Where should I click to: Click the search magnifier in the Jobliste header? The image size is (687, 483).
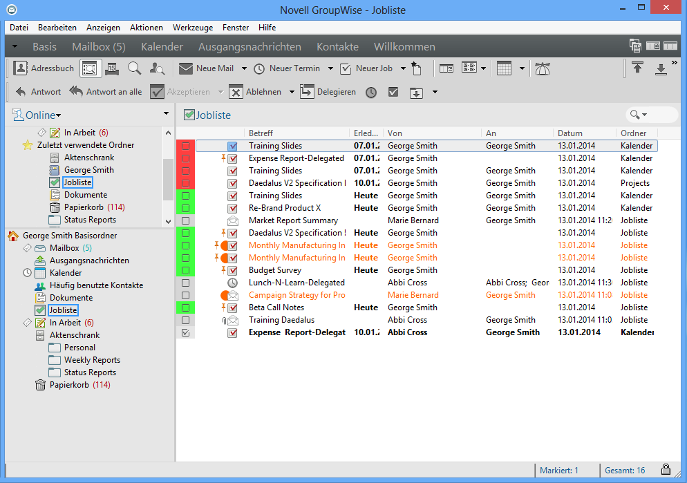click(634, 115)
